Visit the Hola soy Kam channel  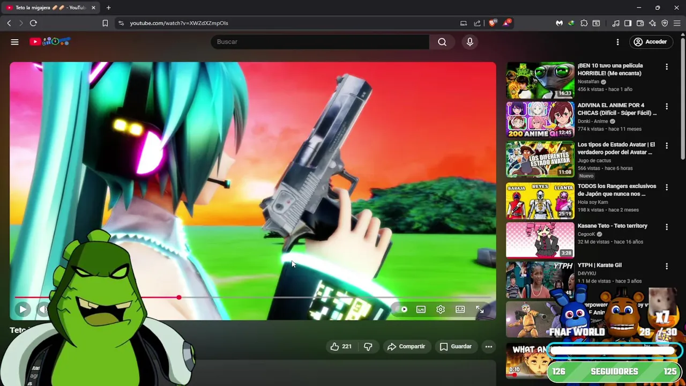tap(593, 202)
